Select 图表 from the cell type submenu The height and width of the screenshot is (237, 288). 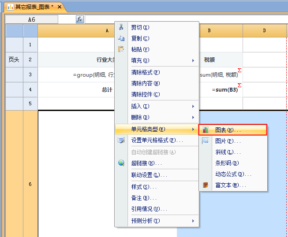(x=228, y=130)
